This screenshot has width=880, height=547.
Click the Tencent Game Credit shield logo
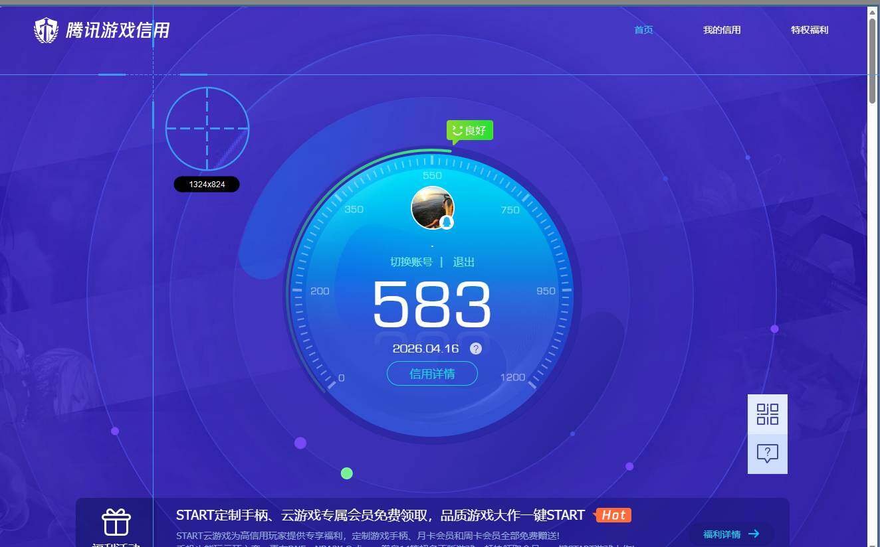[x=46, y=31]
